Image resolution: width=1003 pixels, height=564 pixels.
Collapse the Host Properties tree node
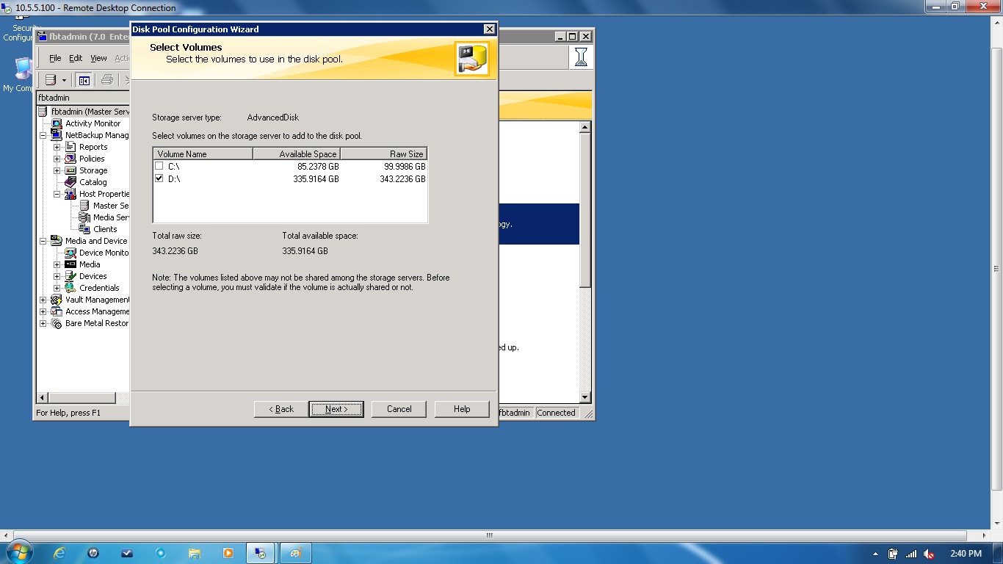tap(57, 194)
